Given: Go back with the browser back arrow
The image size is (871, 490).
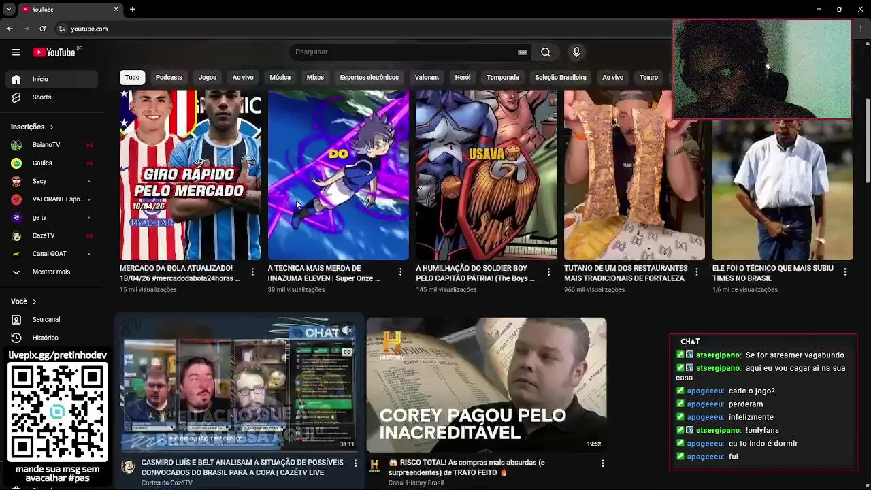Looking at the screenshot, I should point(10,29).
